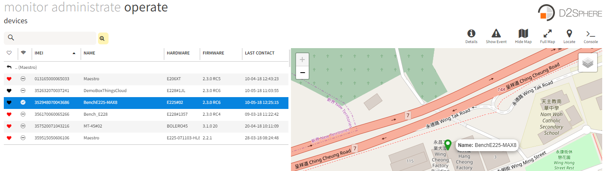Click the device list vertical scrollbar

pyautogui.click(x=289, y=58)
